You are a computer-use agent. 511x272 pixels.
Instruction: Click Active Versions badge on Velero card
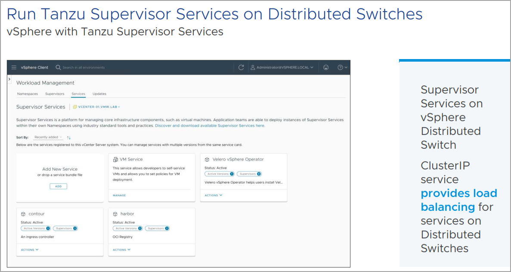click(x=219, y=174)
